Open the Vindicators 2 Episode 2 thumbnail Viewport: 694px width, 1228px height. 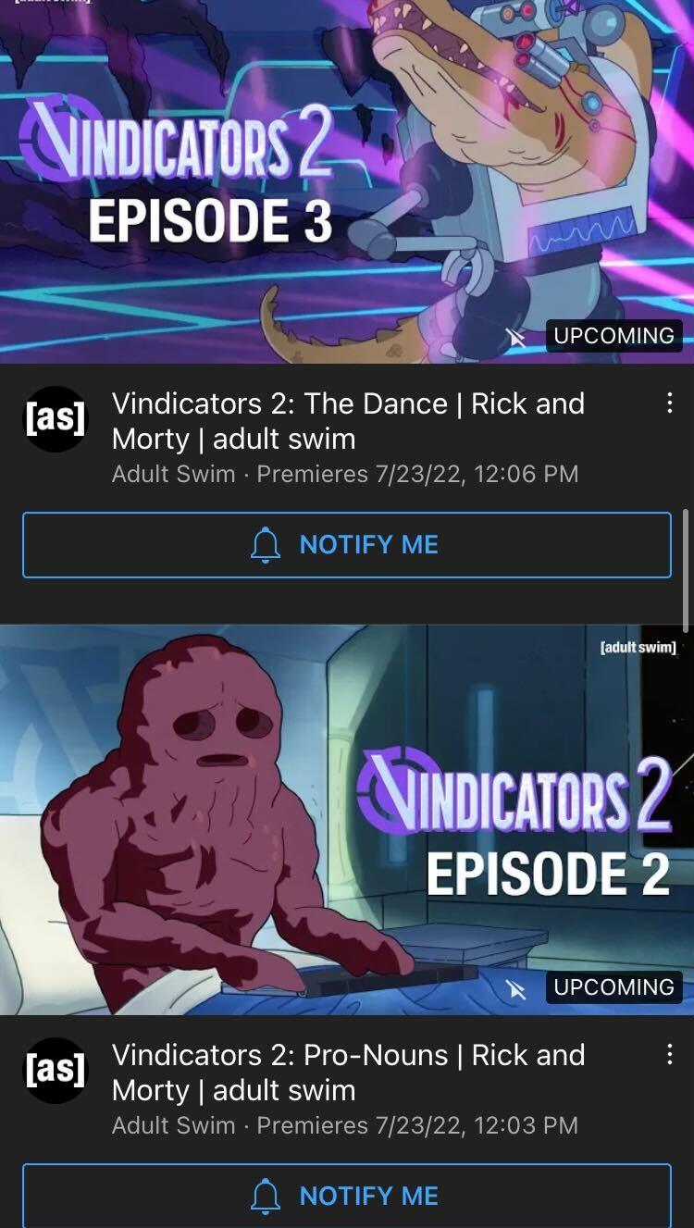pyautogui.click(x=347, y=820)
